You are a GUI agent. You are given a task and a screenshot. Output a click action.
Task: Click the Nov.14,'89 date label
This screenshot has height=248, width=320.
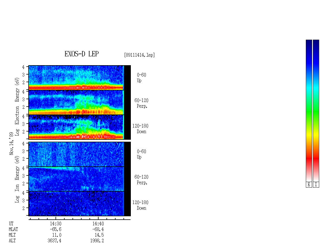click(11, 143)
